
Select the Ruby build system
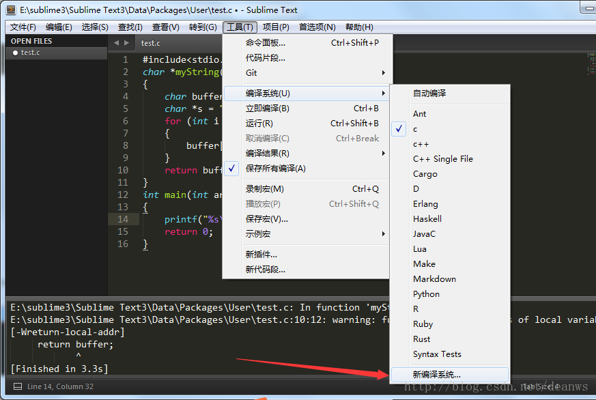[x=450, y=324]
